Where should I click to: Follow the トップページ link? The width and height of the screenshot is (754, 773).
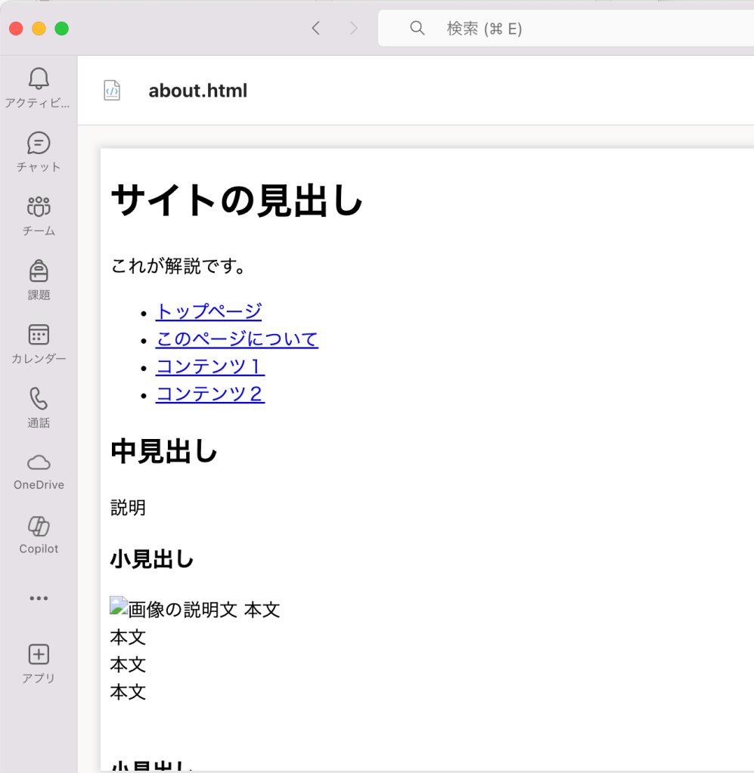(209, 311)
